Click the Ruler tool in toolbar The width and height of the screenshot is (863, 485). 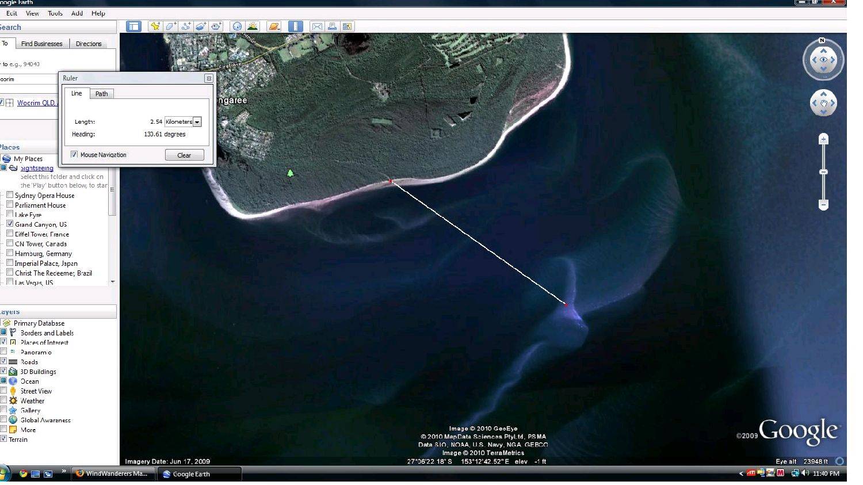295,26
